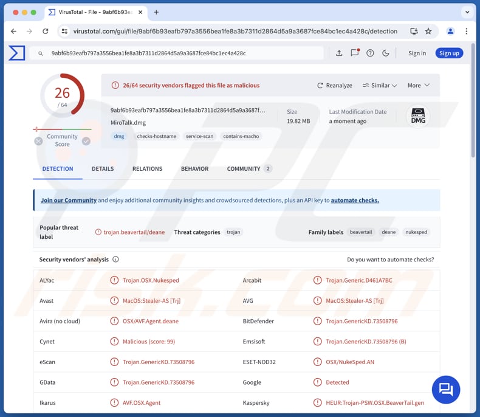Click Avira OSX/AVF.Agent.deane result
480x417 pixels.
tap(150, 321)
